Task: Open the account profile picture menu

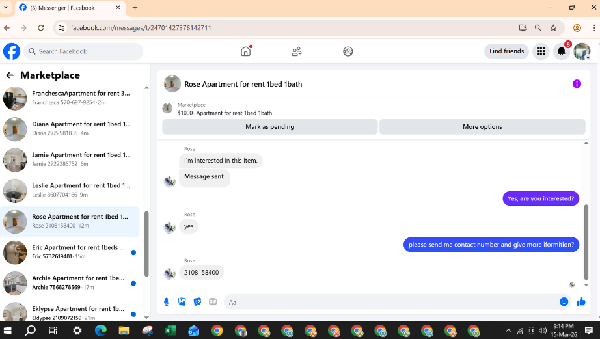Action: [x=582, y=51]
